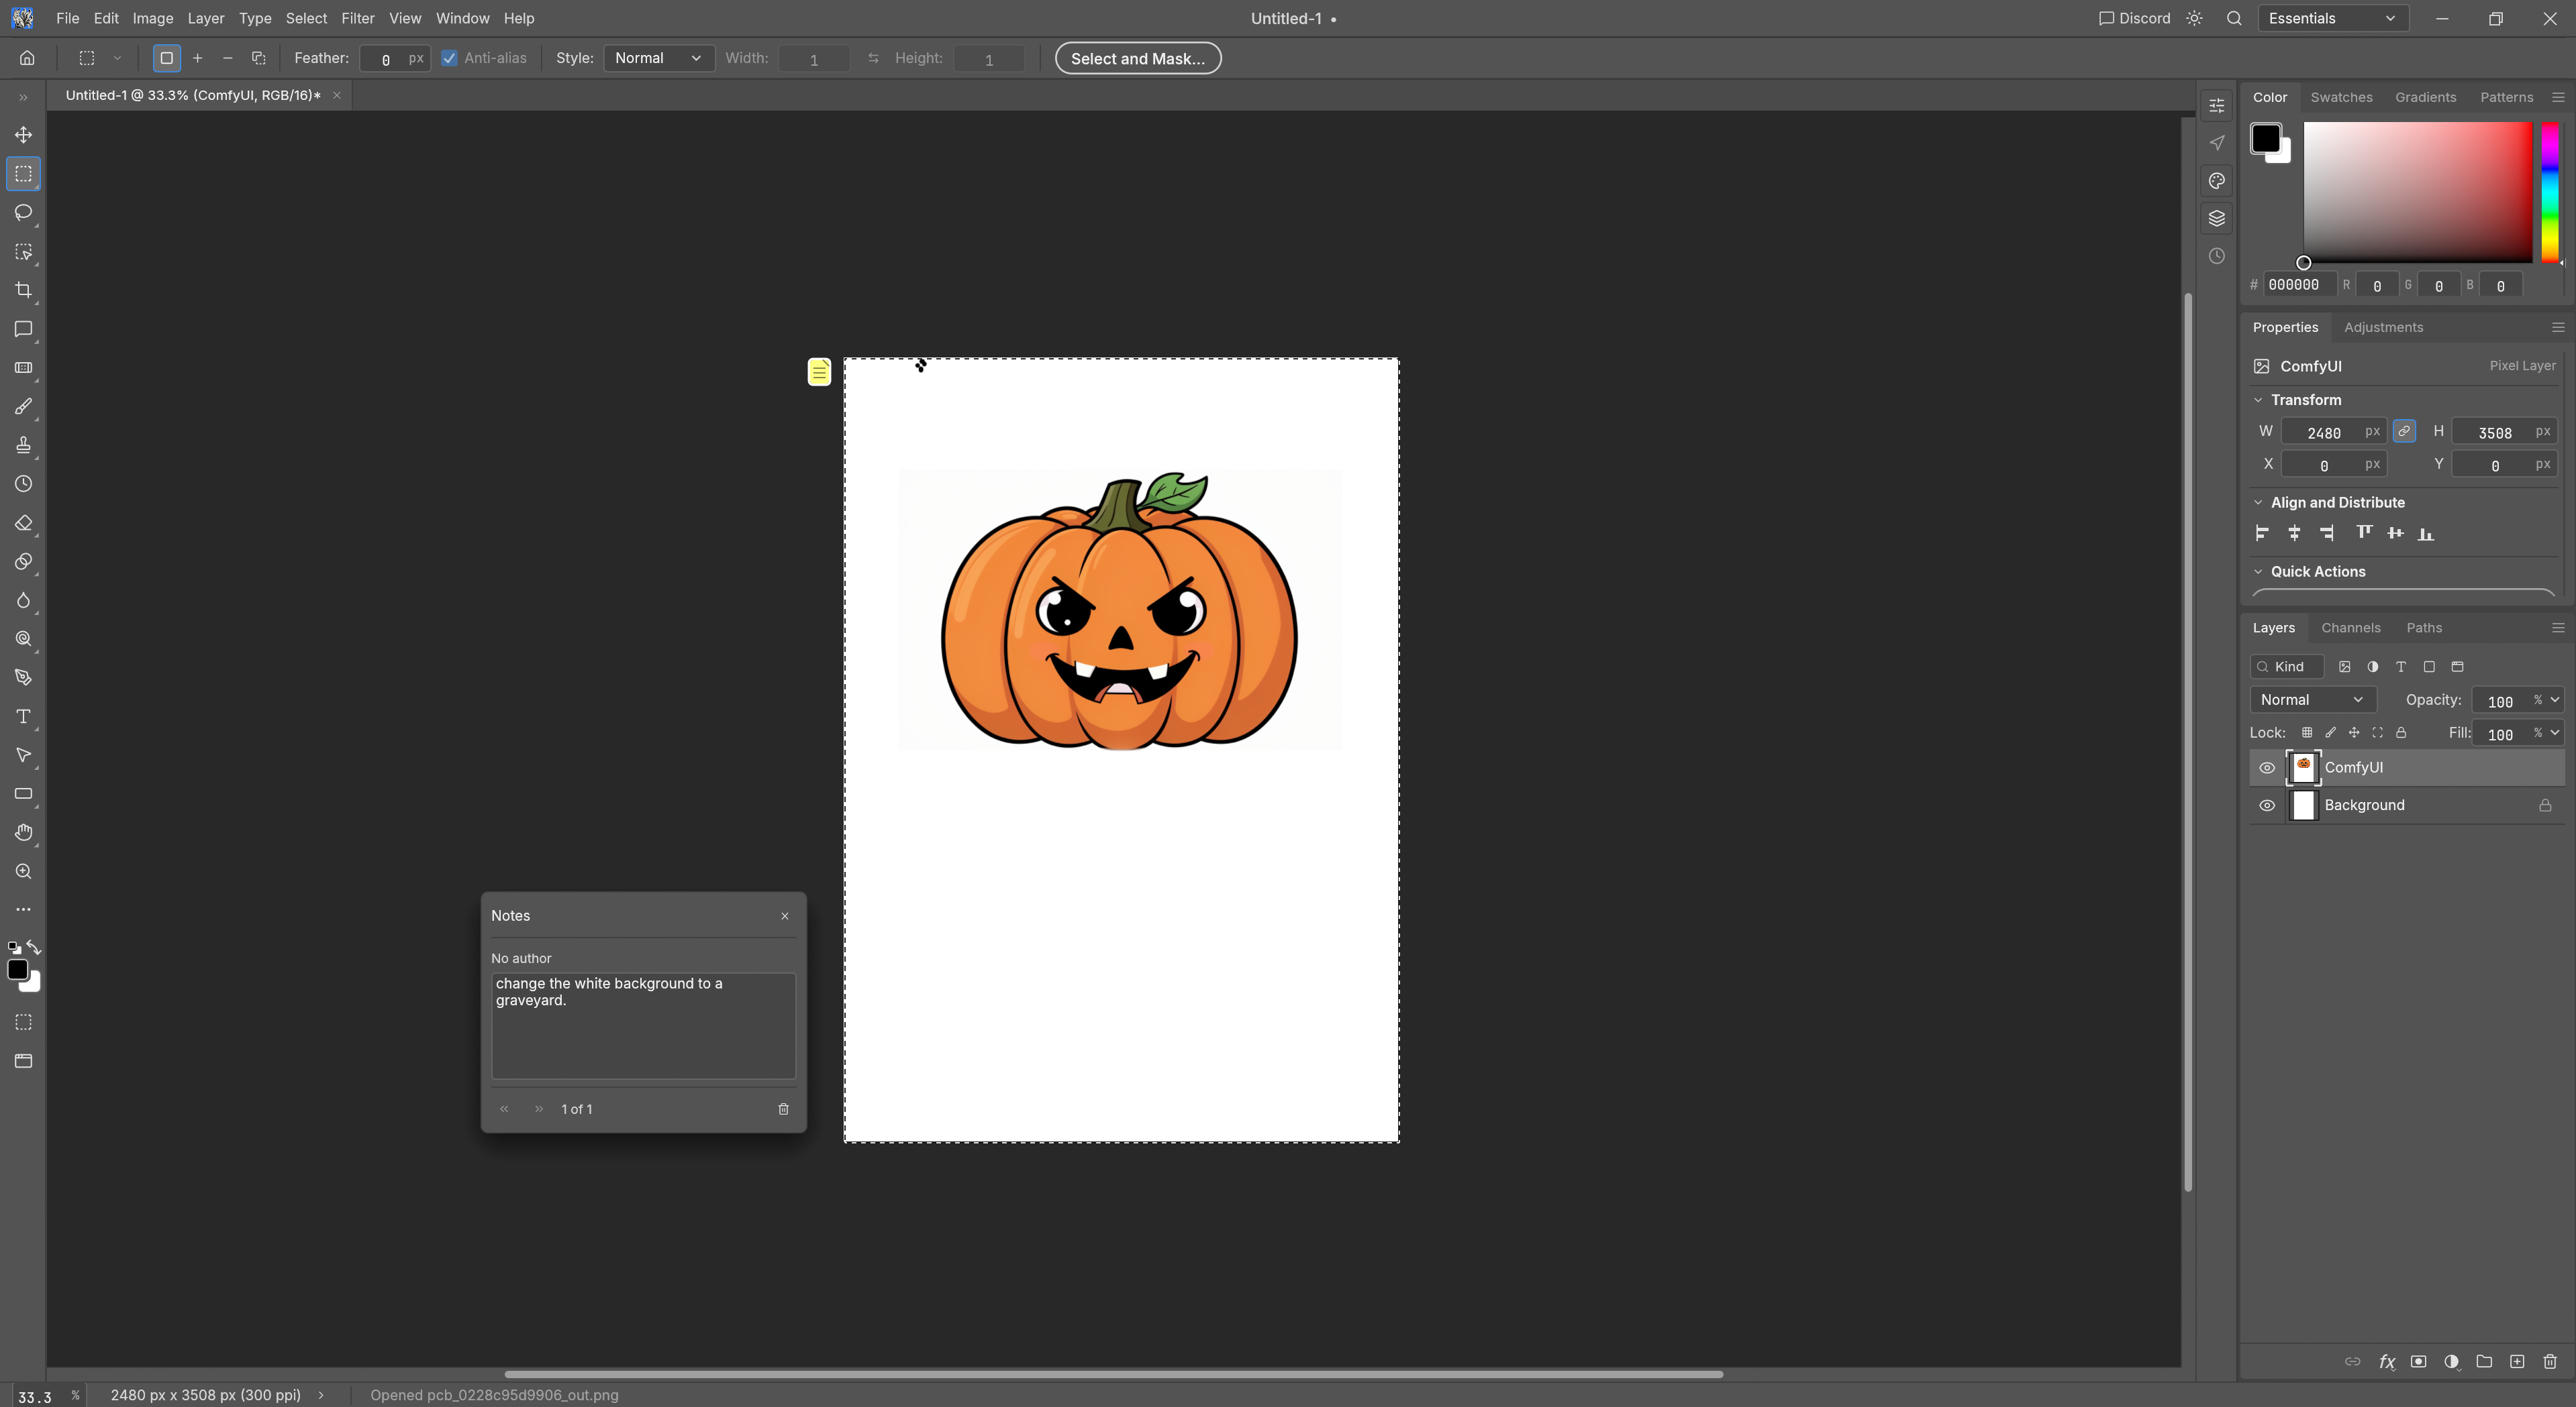Select the Clone Stamp tool

[x=23, y=445]
